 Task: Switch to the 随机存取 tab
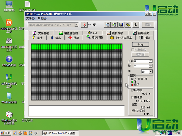pyautogui.click(x=115, y=33)
